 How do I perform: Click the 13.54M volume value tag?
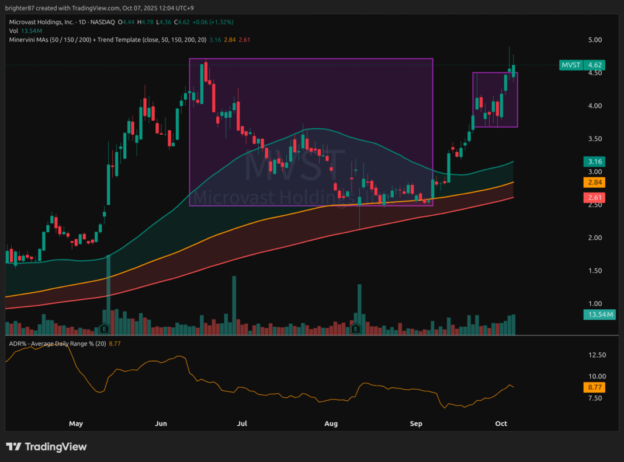[x=599, y=315]
